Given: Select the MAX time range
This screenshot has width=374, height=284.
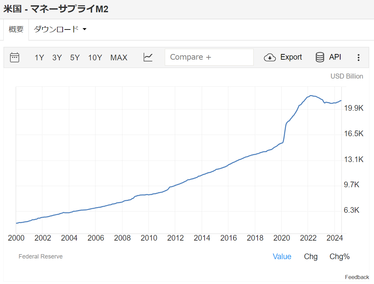Looking at the screenshot, I should click(x=119, y=58).
